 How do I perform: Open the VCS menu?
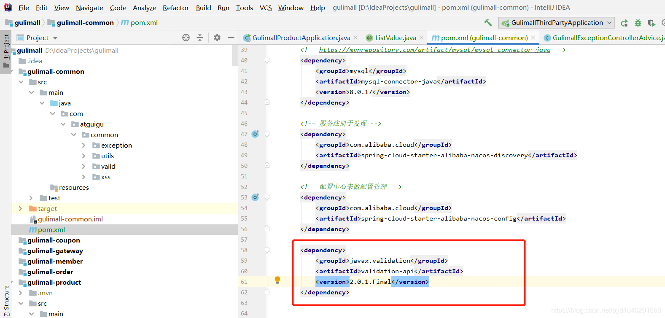point(266,8)
